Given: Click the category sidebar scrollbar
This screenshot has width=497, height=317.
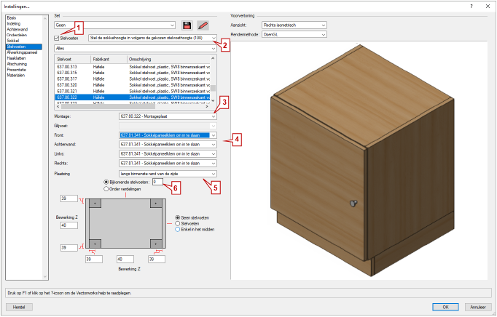Looking at the screenshot, I should coord(44,147).
